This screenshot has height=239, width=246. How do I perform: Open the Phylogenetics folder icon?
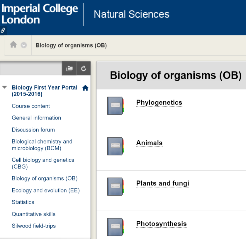click(x=115, y=105)
